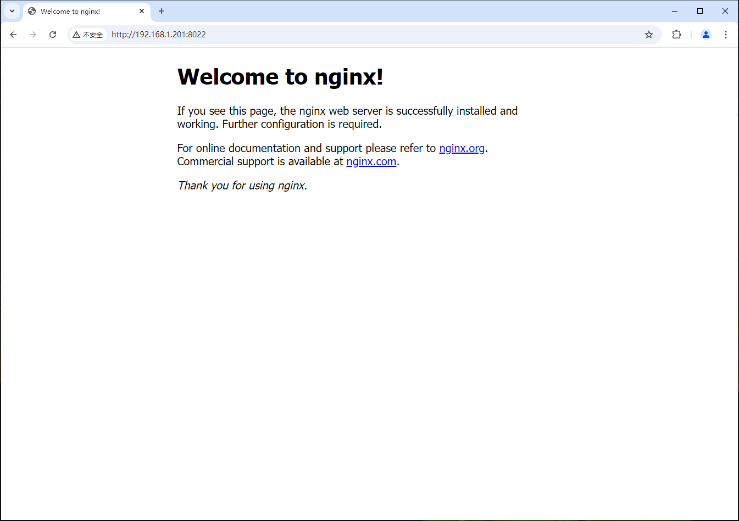This screenshot has height=521, width=739.
Task: Go back using the back arrow
Action: pyautogui.click(x=13, y=35)
